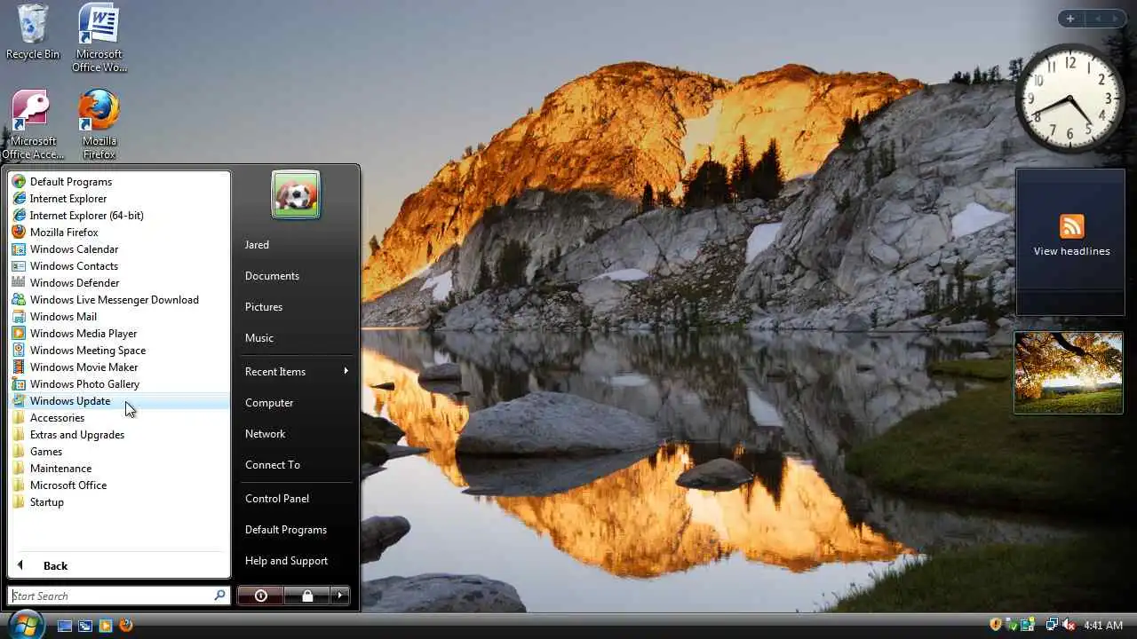Click Switch between windows in Quick Launch
This screenshot has width=1137, height=639.
tap(85, 626)
